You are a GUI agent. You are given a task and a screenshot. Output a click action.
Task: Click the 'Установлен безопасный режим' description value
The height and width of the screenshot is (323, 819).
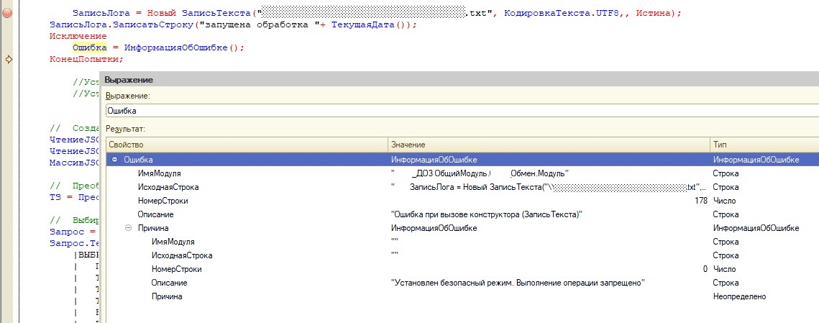[x=518, y=283]
